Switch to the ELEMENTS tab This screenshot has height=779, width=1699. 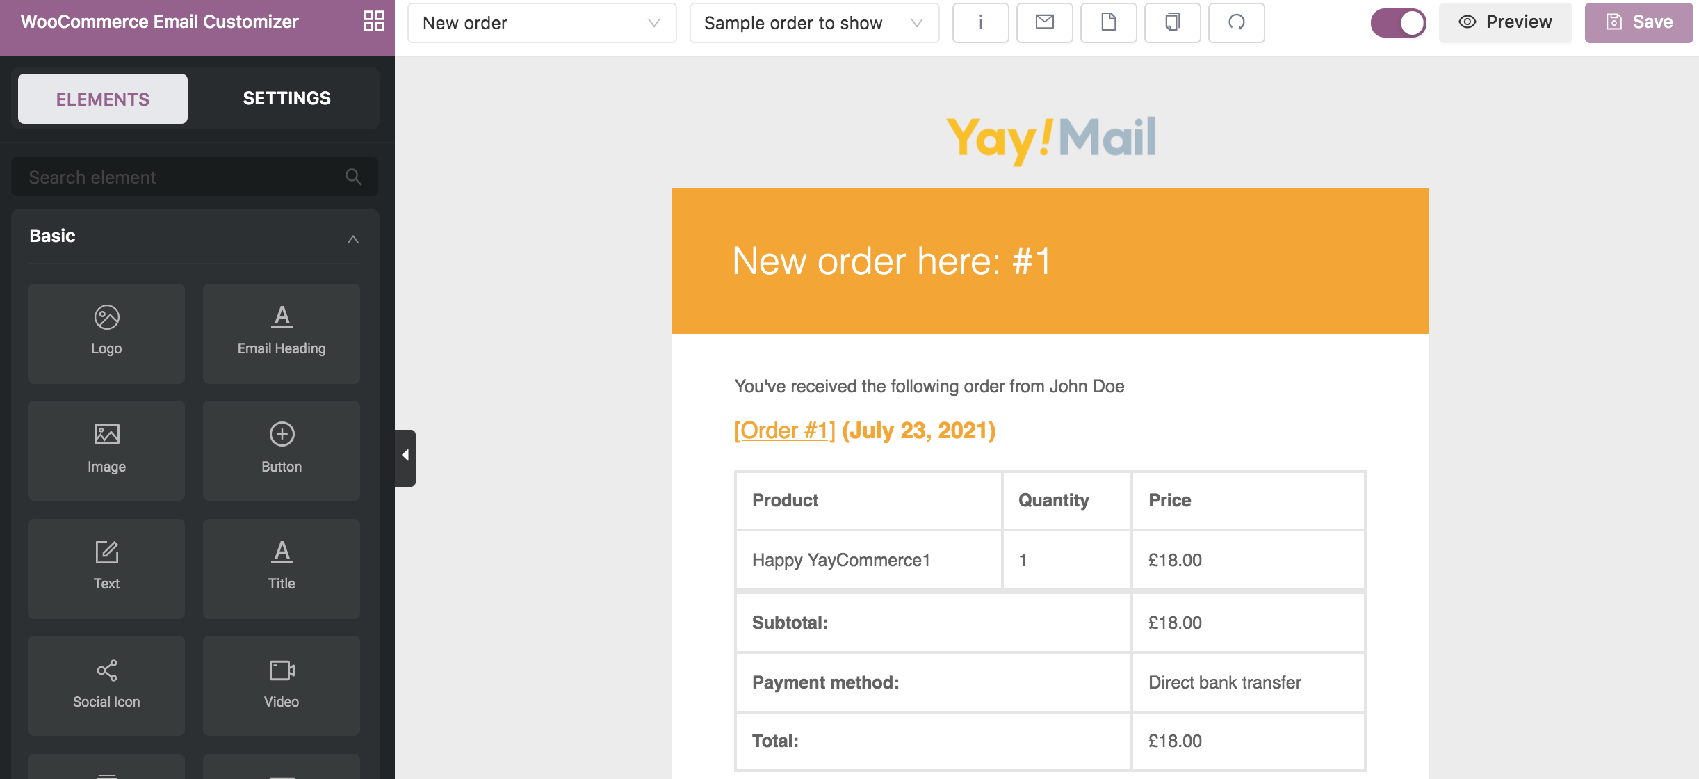103,99
